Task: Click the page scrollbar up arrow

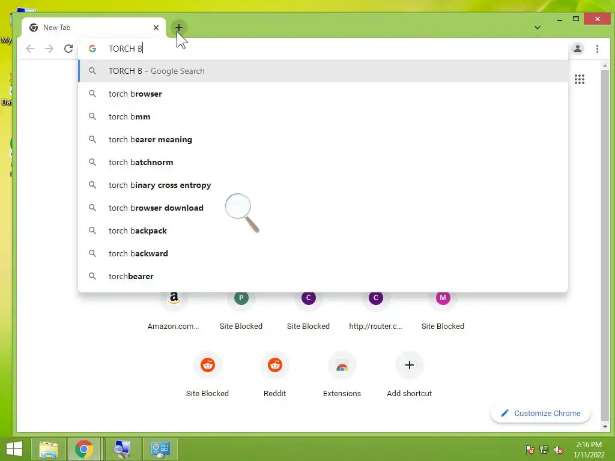Action: pyautogui.click(x=604, y=65)
